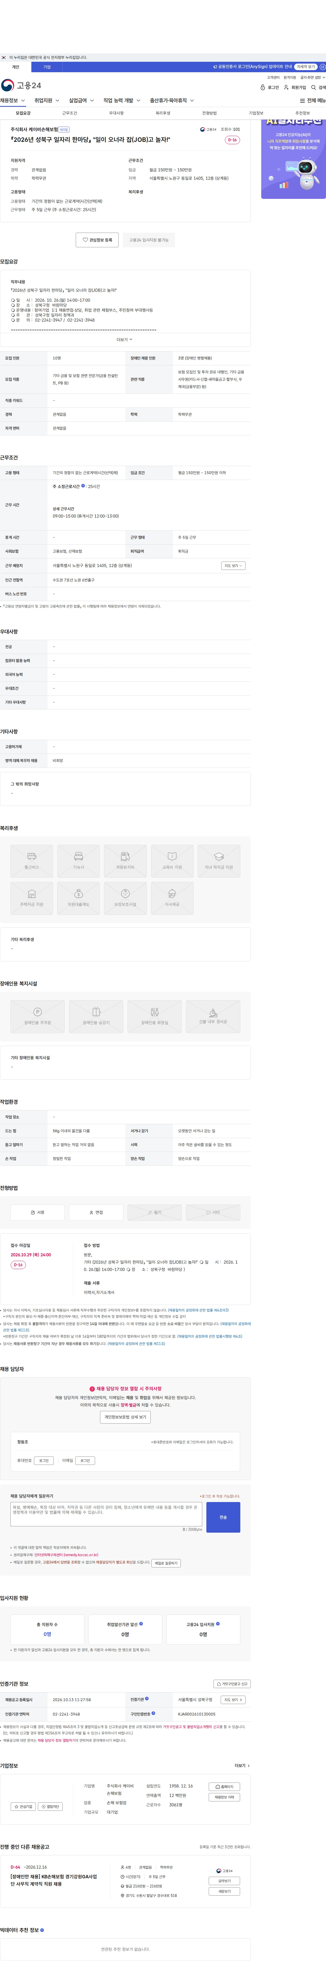Expand the 지도 보기 dropdown

(233, 566)
